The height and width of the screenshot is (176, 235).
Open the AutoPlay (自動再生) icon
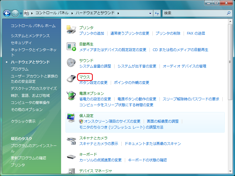pyautogui.click(x=71, y=47)
